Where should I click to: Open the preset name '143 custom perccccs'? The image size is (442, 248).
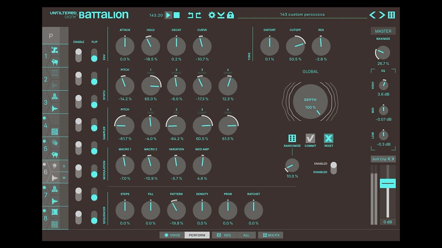pos(302,14)
